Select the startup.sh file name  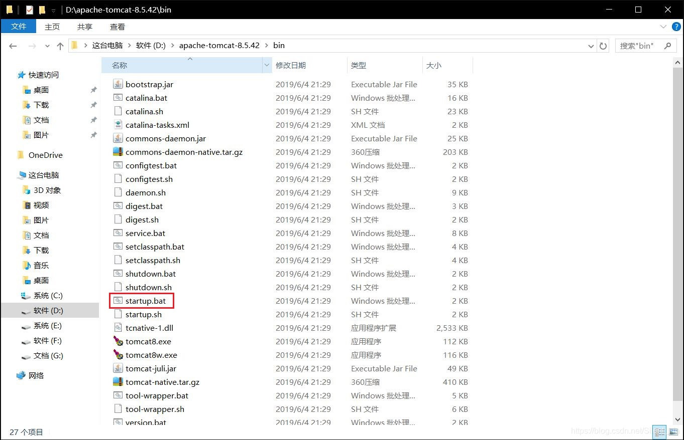(x=144, y=314)
